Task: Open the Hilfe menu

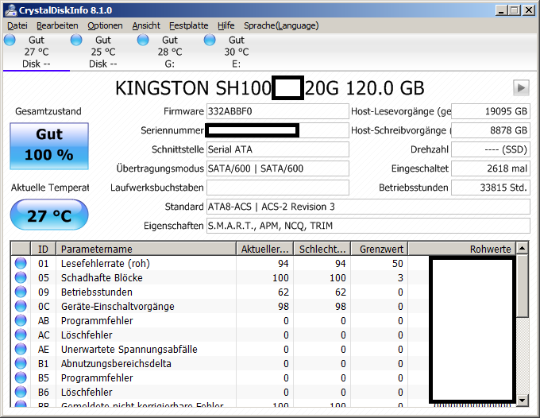Action: click(x=226, y=26)
